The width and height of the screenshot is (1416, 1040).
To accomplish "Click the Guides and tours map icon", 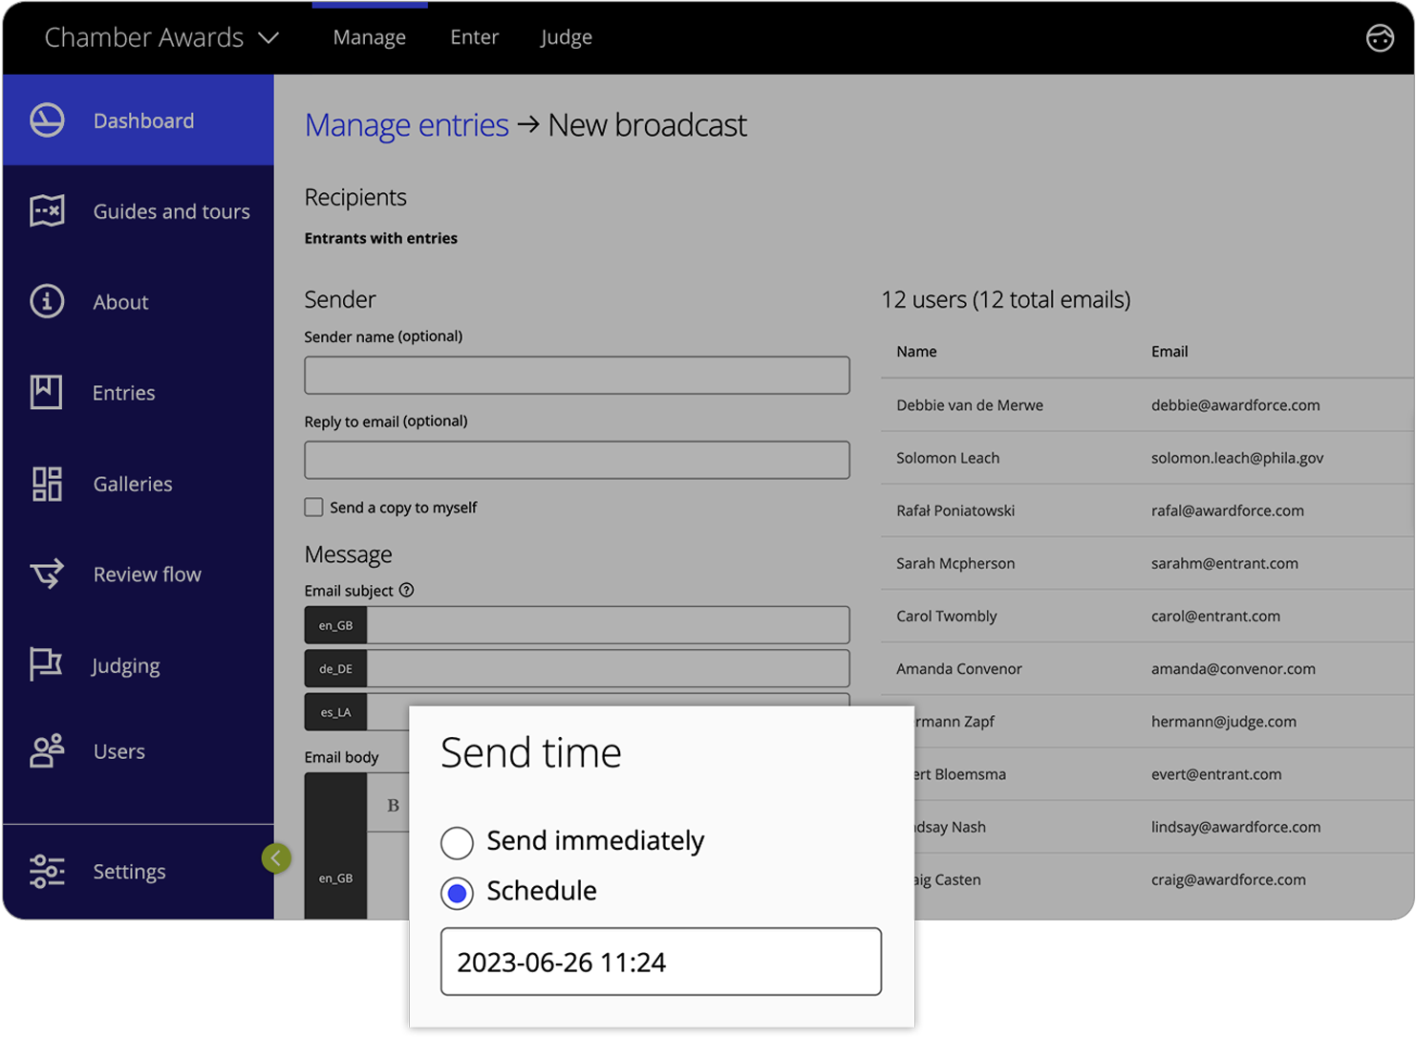I will point(45,210).
